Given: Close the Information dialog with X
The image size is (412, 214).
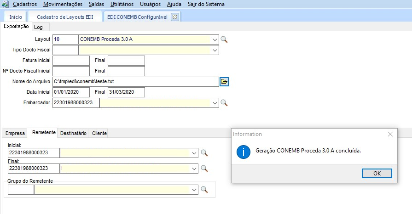Looking at the screenshot, I should [x=390, y=134].
